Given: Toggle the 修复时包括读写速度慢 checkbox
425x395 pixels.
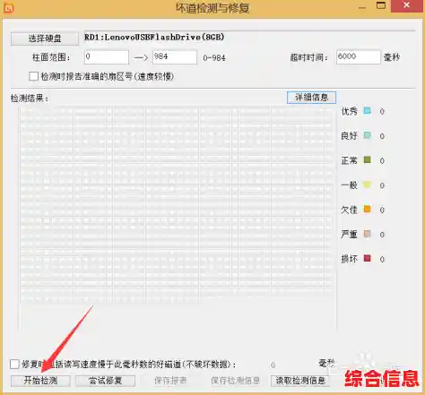Looking at the screenshot, I should tap(14, 364).
